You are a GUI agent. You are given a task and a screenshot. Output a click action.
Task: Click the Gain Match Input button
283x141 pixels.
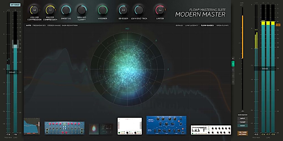click(x=242, y=119)
